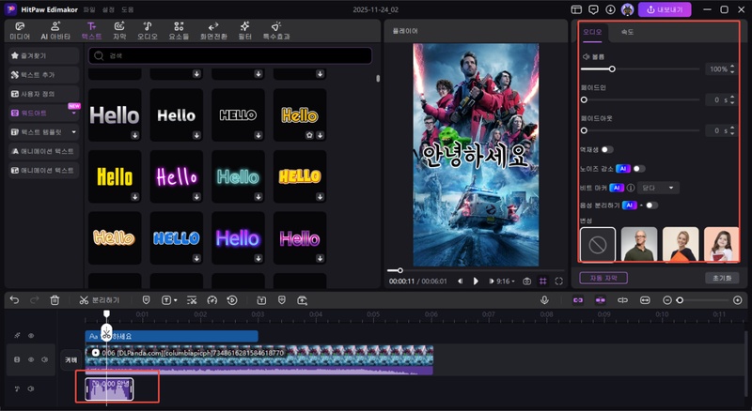The width and height of the screenshot is (752, 411).
Task: Enable the 노이즈 감소 AI toggle
Action: (x=639, y=169)
